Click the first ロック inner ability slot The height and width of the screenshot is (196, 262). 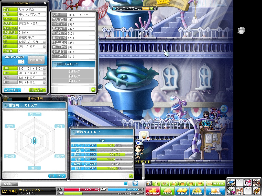pyautogui.click(x=73, y=71)
